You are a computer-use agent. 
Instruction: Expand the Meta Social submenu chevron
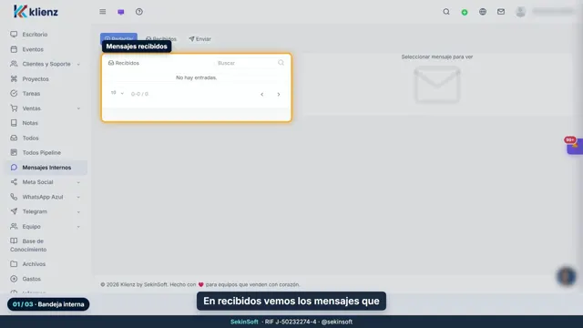[x=78, y=182]
